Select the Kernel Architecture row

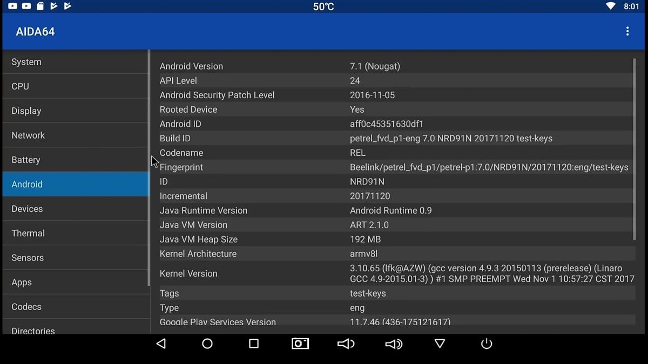click(397, 253)
